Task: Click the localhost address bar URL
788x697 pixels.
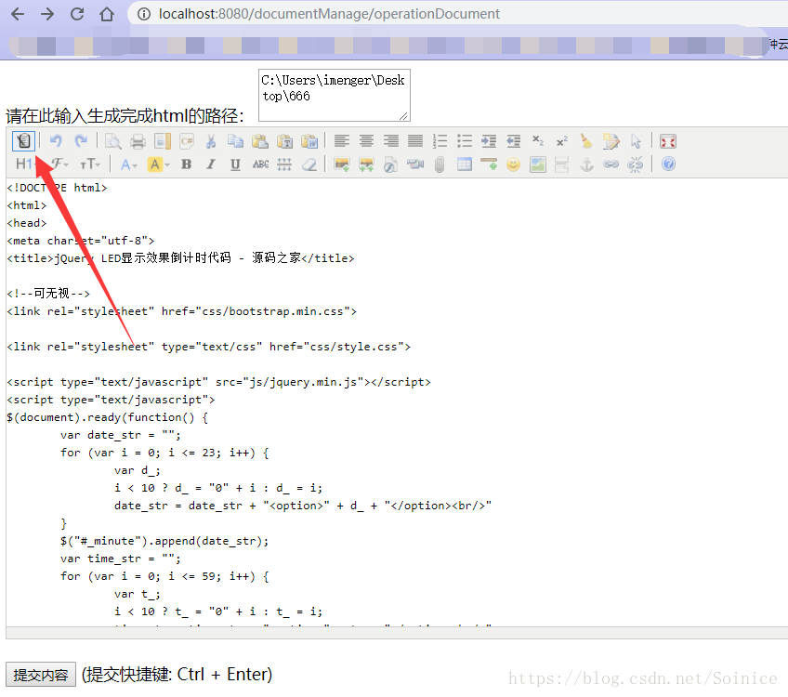Action: [329, 14]
